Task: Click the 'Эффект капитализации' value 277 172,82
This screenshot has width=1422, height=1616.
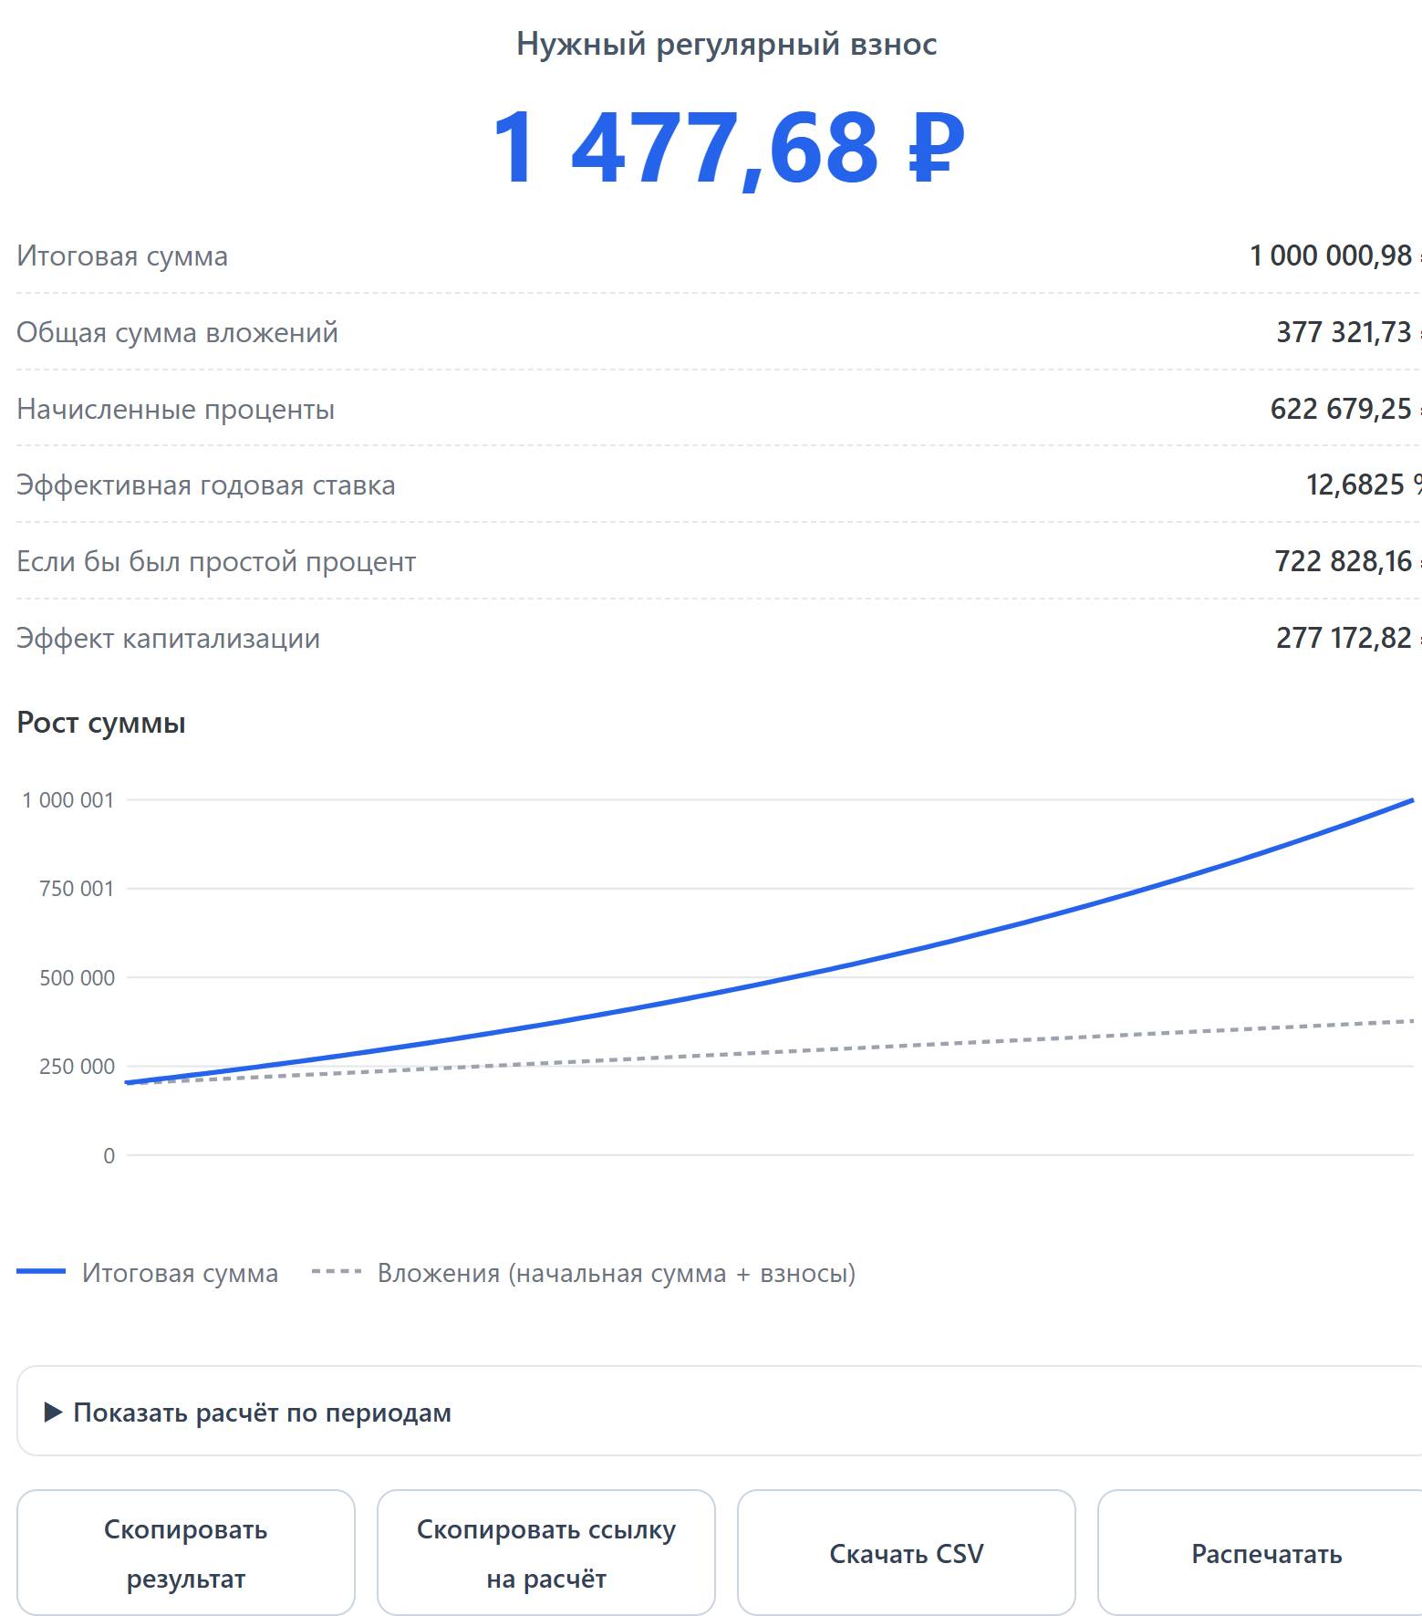Action: click(1344, 638)
